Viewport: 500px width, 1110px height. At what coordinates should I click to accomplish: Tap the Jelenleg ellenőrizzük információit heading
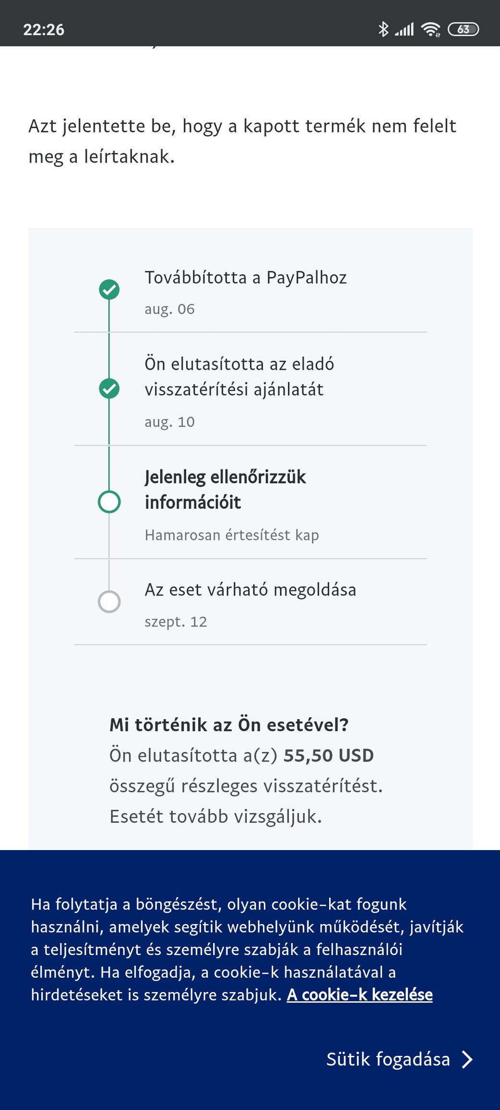point(225,490)
